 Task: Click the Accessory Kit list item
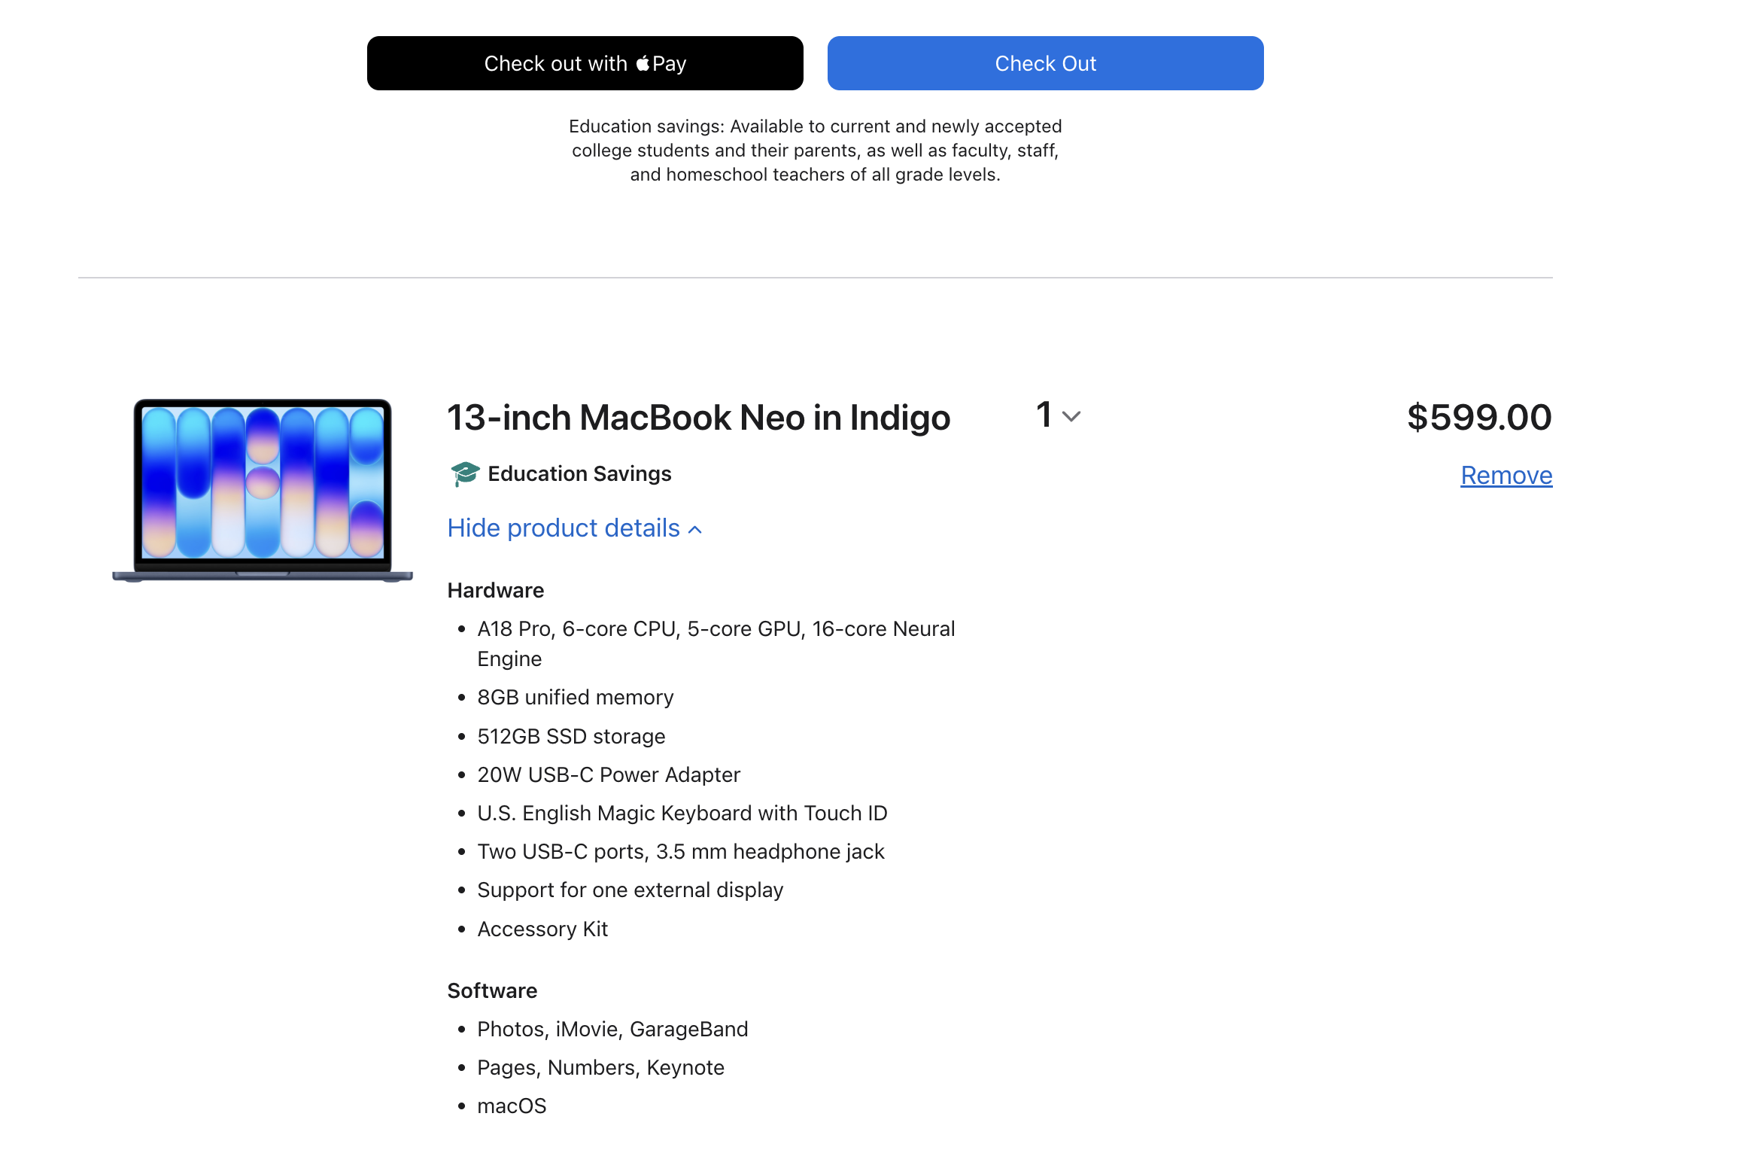pyautogui.click(x=542, y=929)
